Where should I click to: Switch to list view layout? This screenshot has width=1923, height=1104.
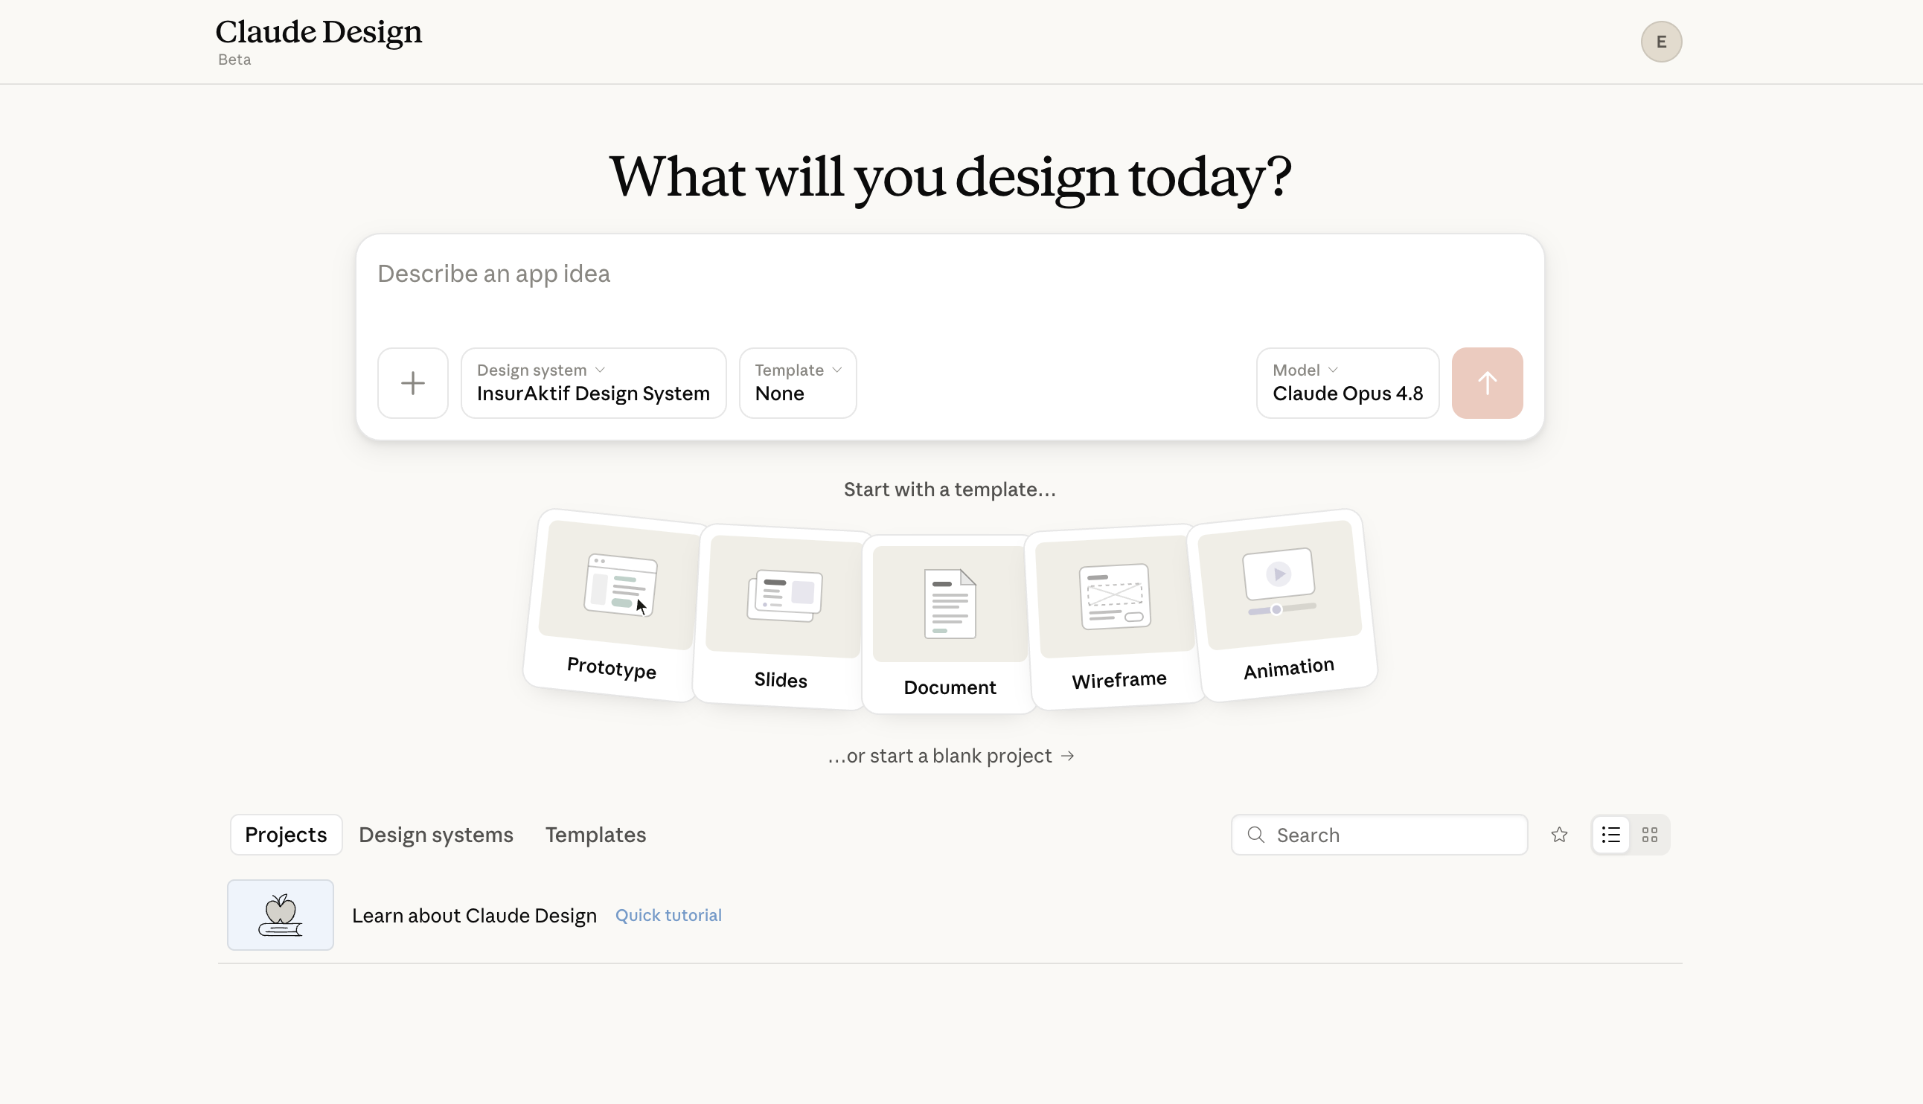1610,835
